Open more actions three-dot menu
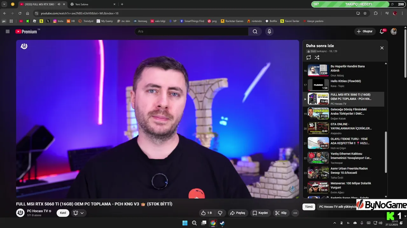The height and width of the screenshot is (228, 407). [x=295, y=213]
